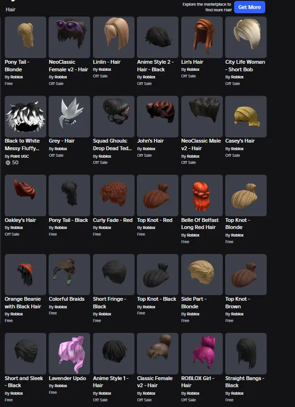
Task: Open the Belle Of Belfast Long Red Hair image
Action: click(202, 195)
